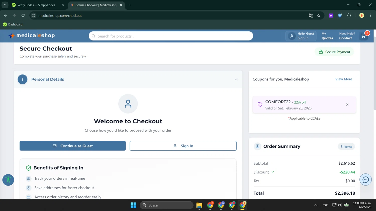Open File Explorer from taskbar
Image resolution: width=376 pixels, height=211 pixels.
pyautogui.click(x=199, y=205)
